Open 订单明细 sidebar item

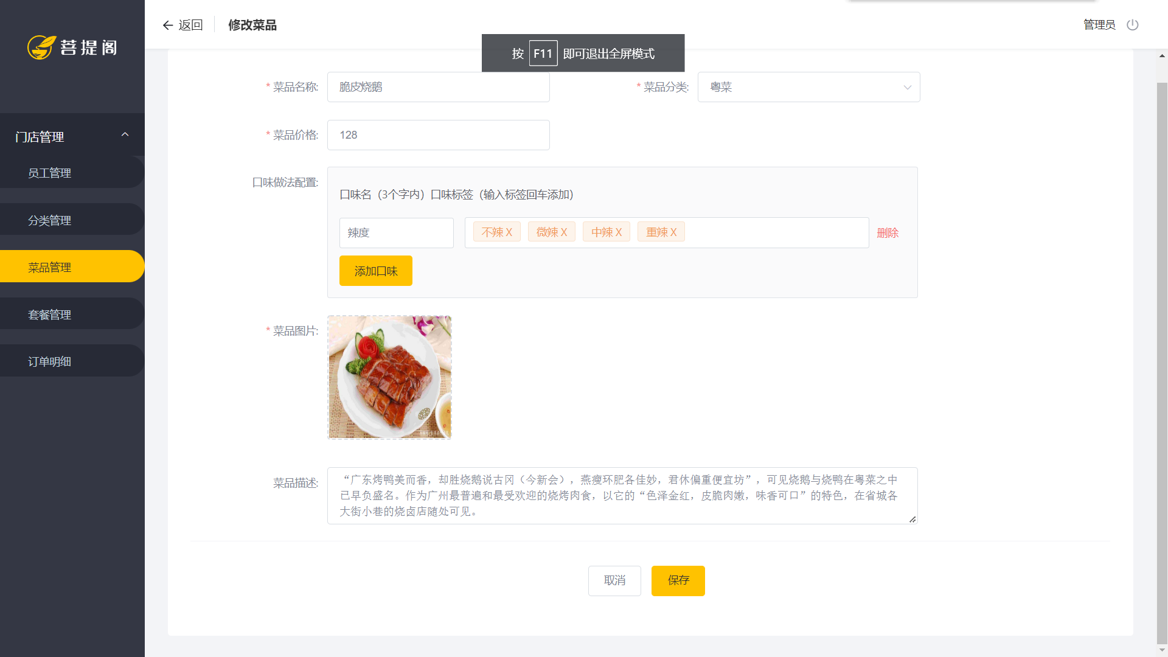(x=50, y=361)
